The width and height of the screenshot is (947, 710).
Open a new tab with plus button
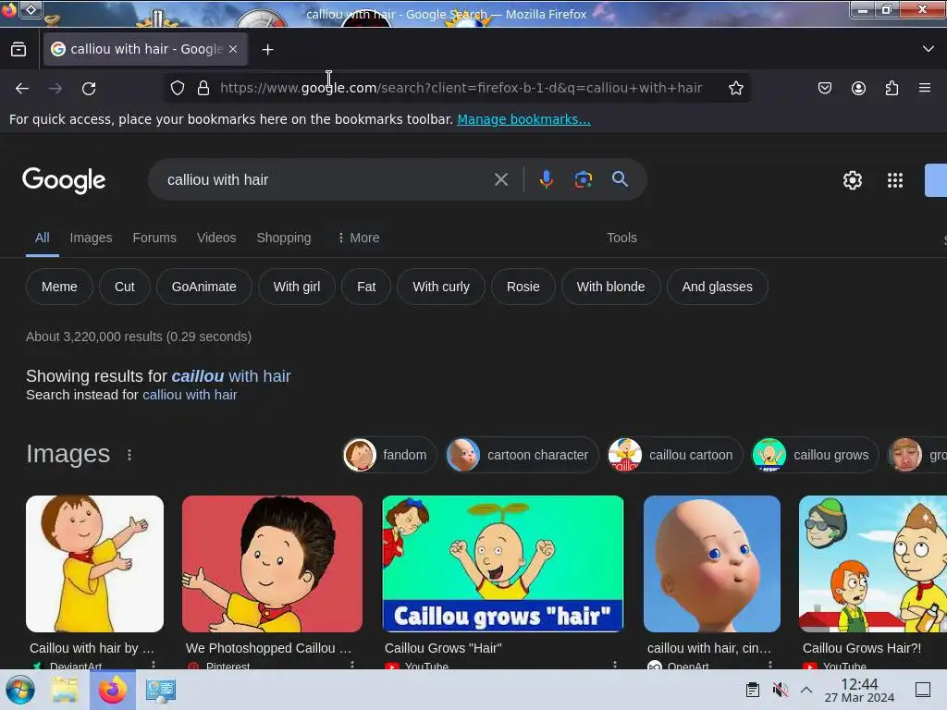(267, 50)
